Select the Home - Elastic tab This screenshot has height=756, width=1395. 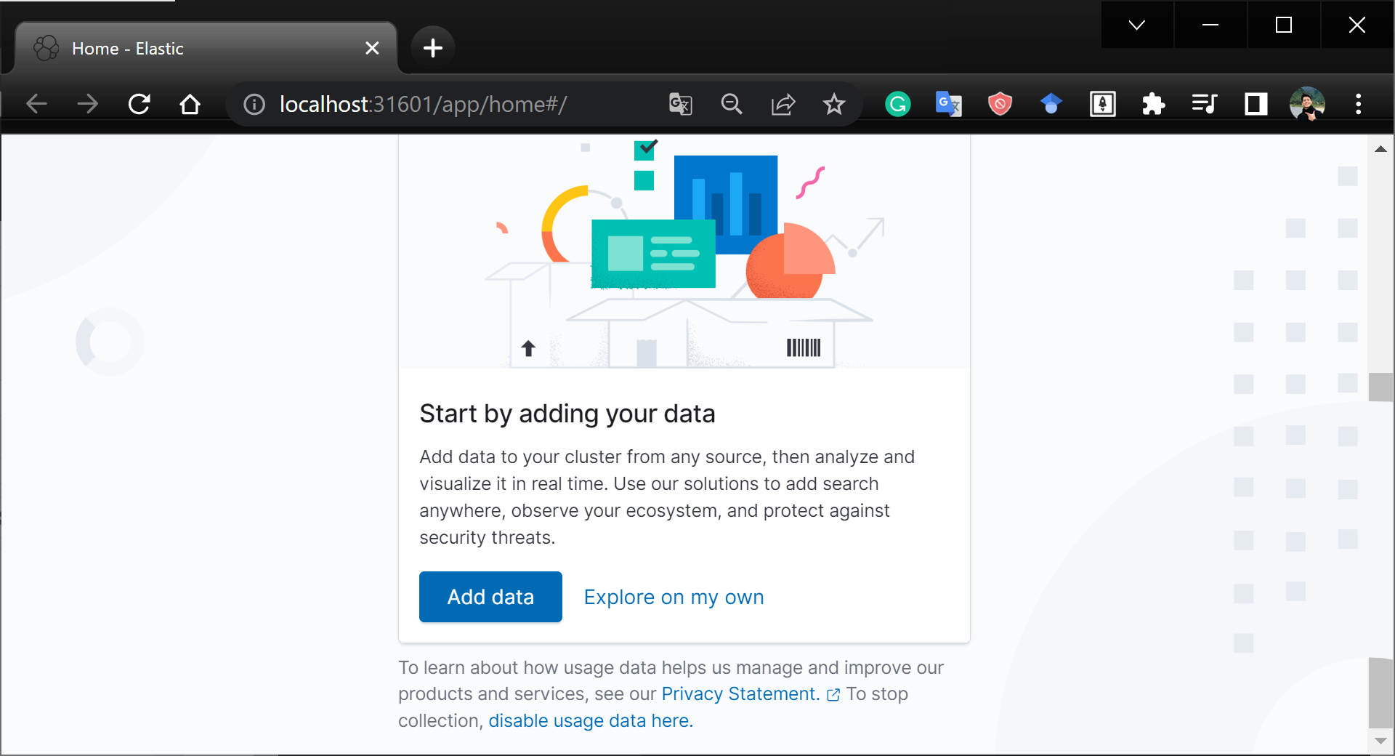206,48
